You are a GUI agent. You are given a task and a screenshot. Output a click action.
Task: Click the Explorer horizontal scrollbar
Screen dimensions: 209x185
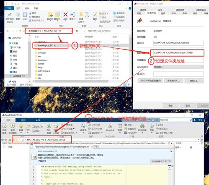pyautogui.click(x=71, y=81)
